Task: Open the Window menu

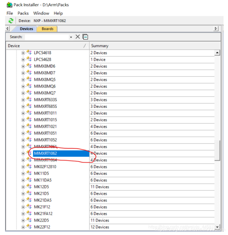Action: tap(41, 13)
